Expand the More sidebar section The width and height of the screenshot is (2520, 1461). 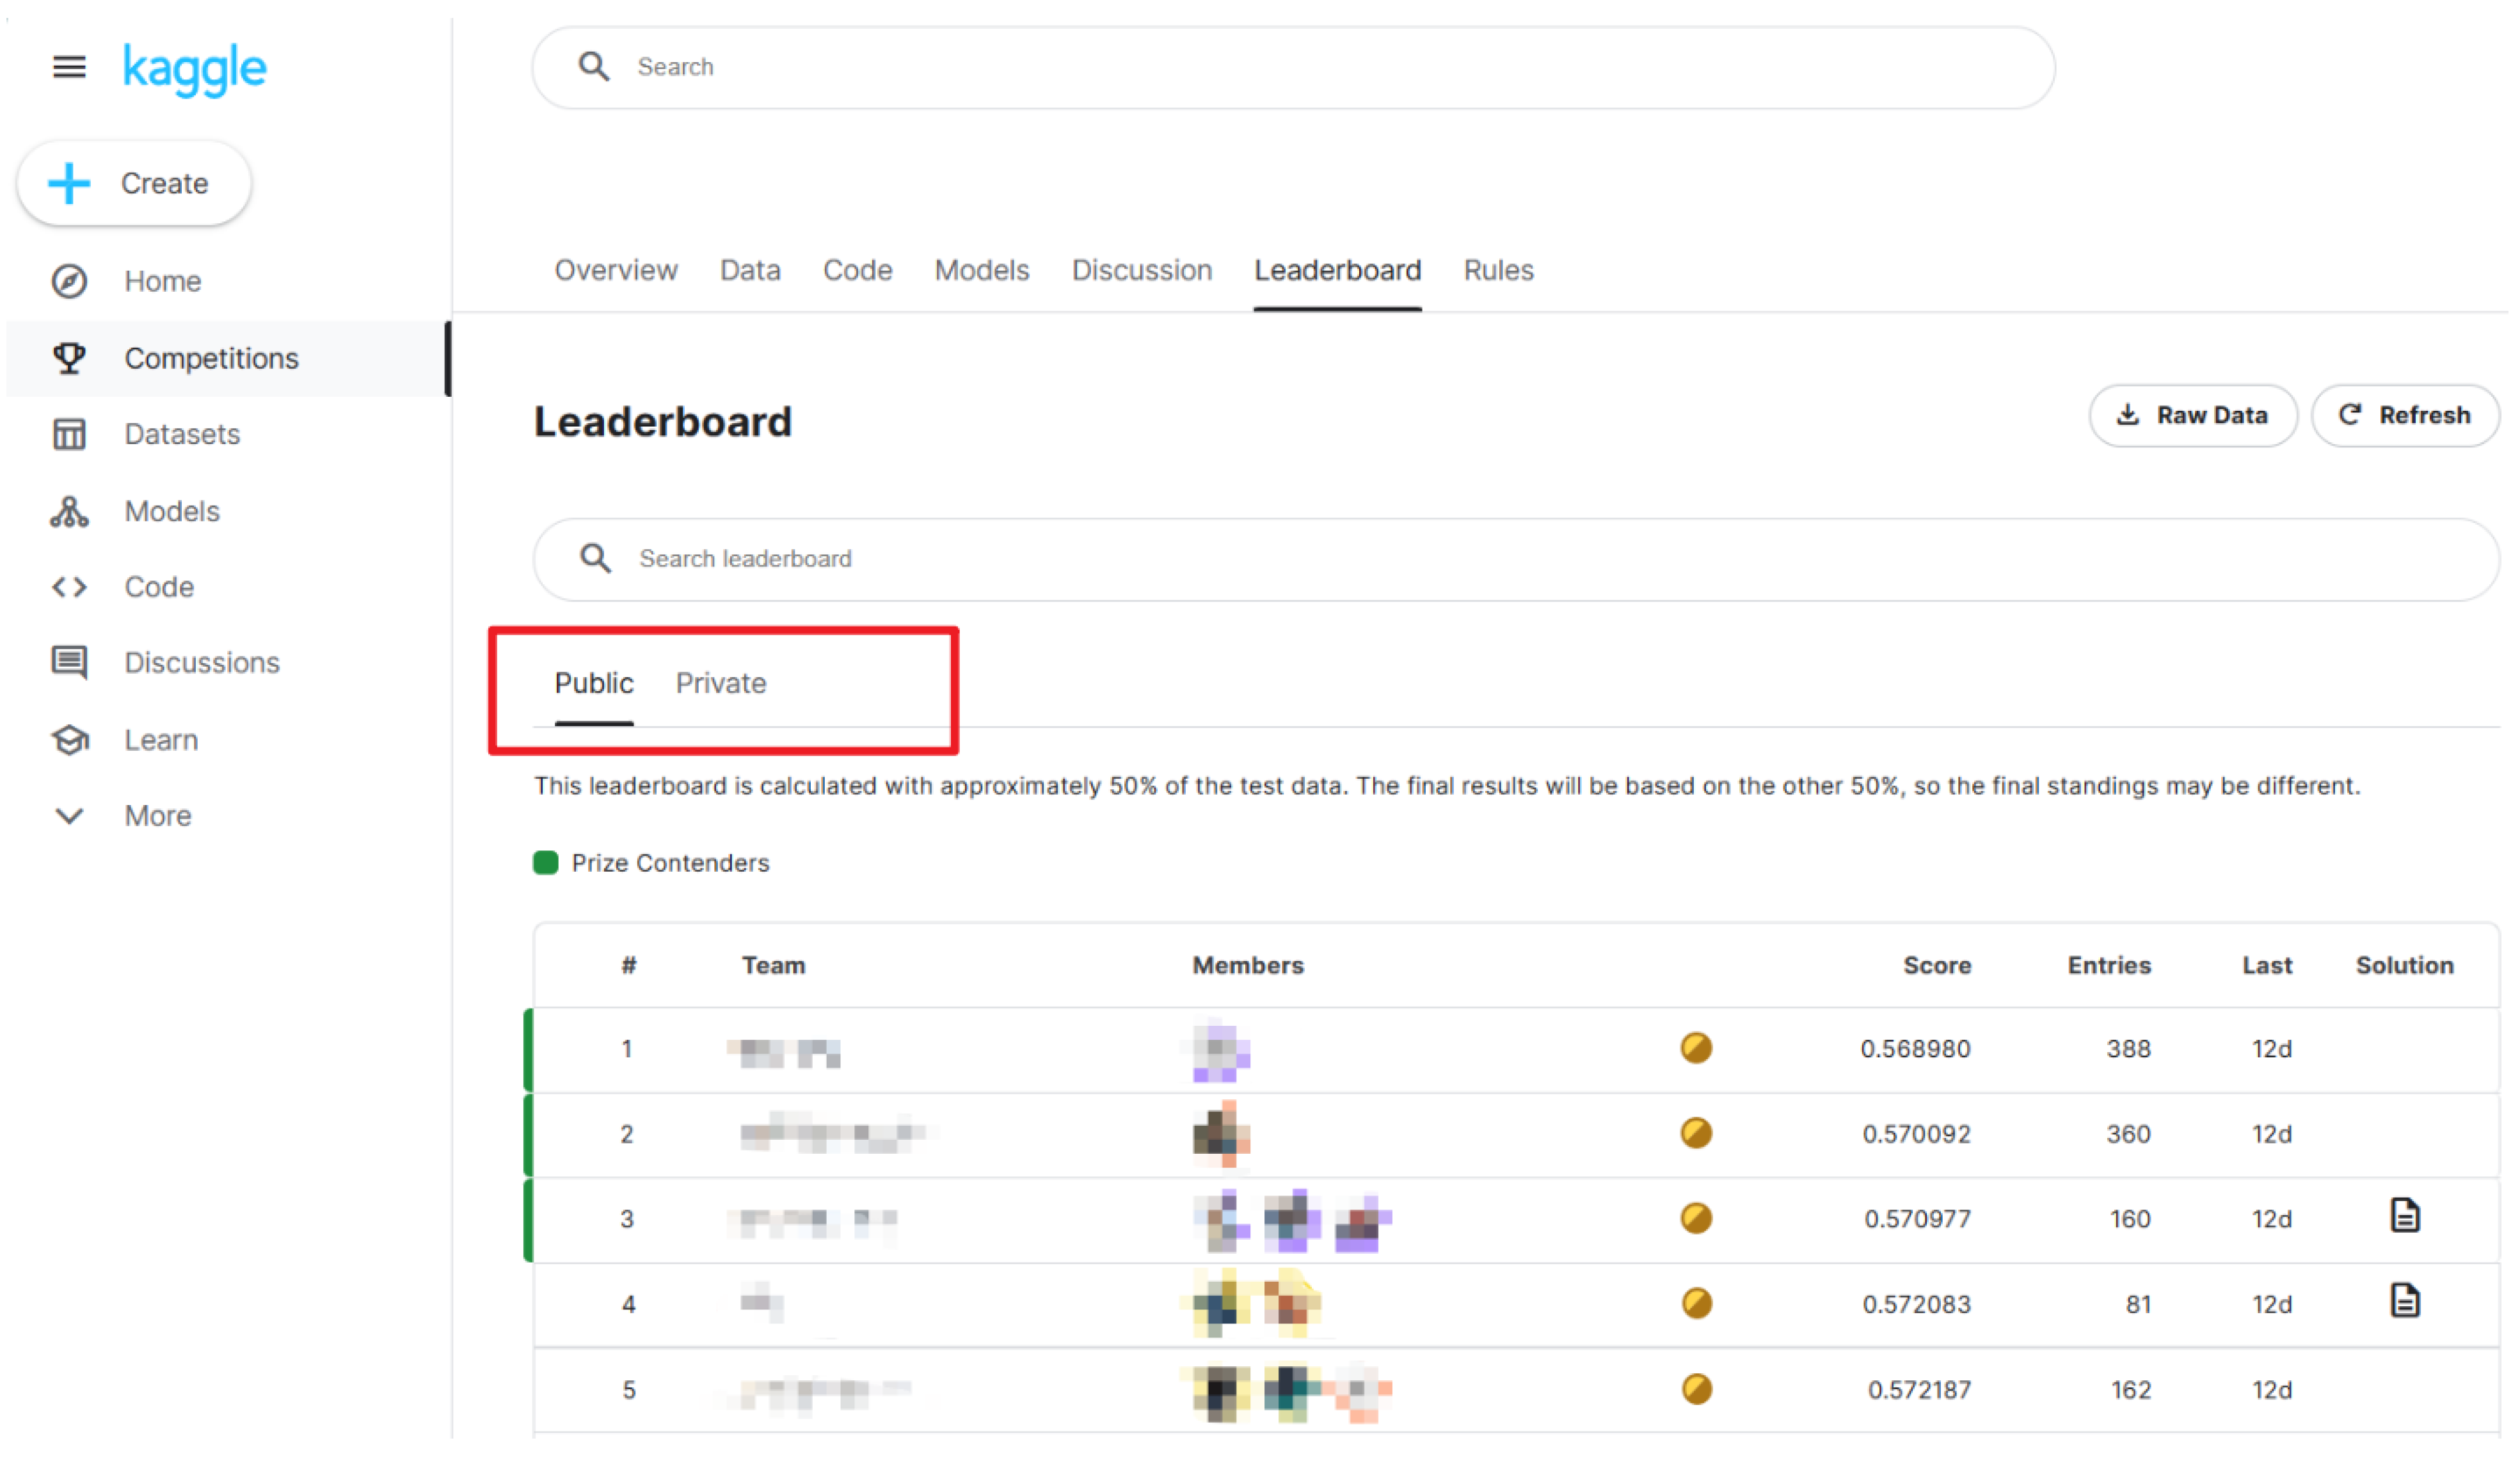[x=69, y=816]
